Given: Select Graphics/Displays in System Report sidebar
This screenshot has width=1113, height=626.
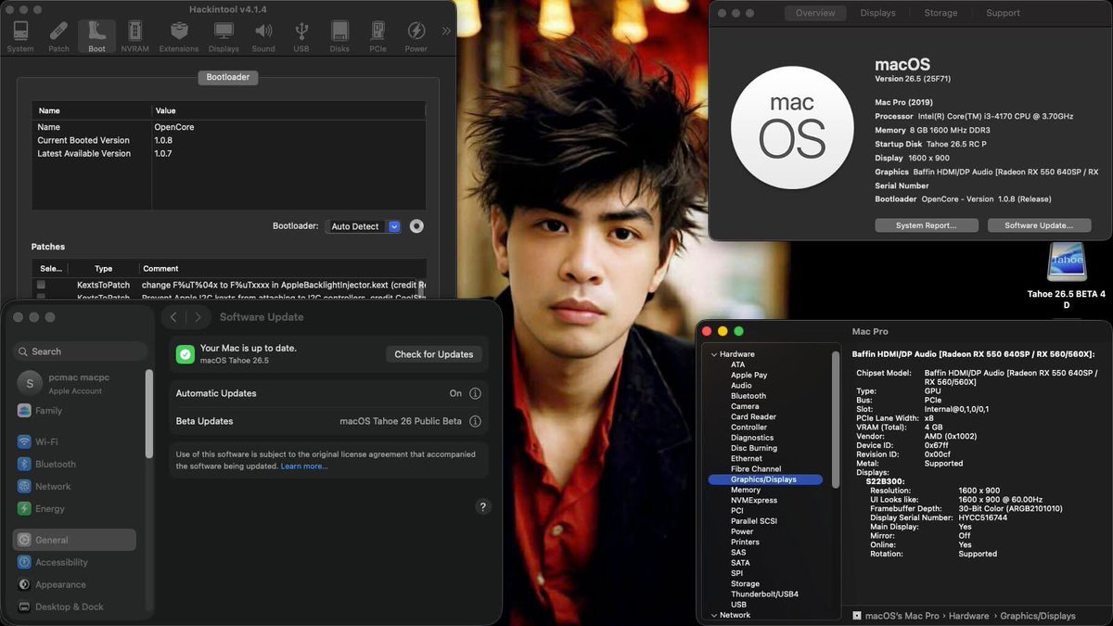Looking at the screenshot, I should coord(765,479).
